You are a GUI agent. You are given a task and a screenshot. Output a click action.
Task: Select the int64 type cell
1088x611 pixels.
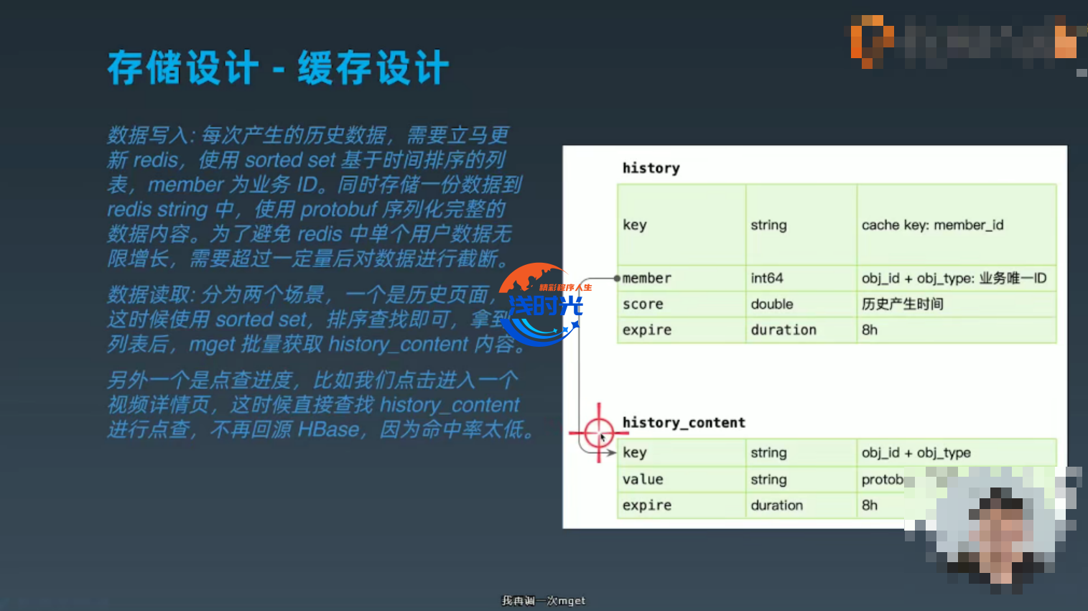pyautogui.click(x=766, y=279)
